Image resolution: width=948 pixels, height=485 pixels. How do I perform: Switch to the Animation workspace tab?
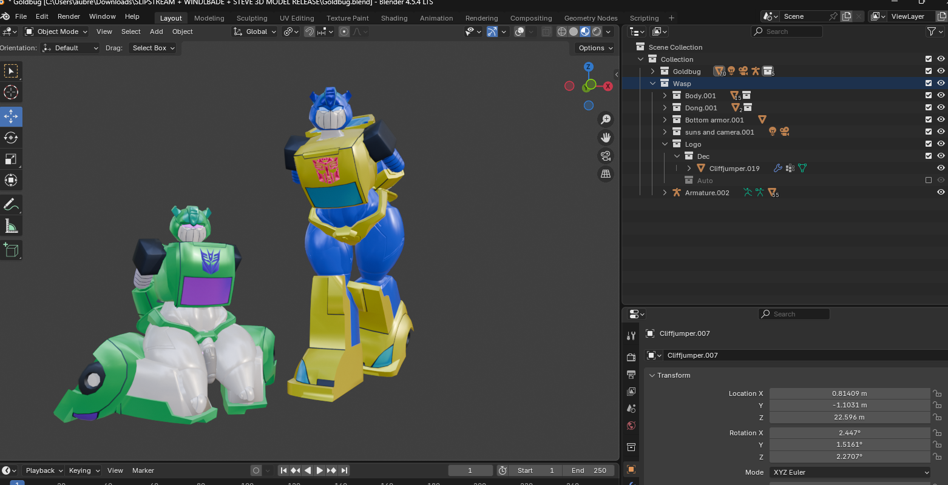click(436, 18)
